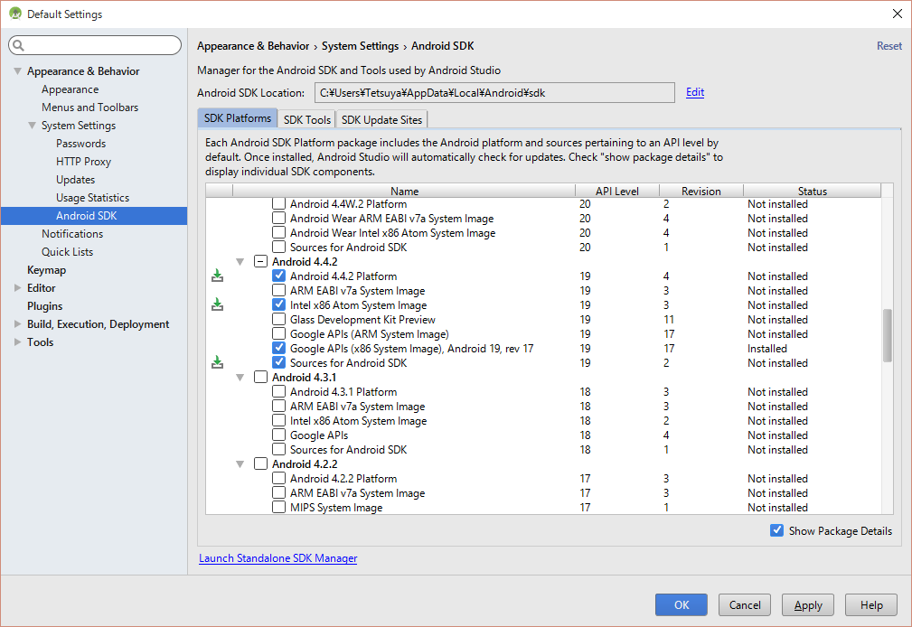Click the Launch Standalone SDK Manager link
This screenshot has width=912, height=627.
point(278,557)
